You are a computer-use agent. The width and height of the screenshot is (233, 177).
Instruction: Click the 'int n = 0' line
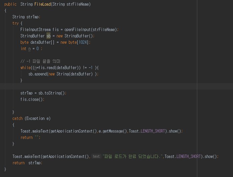pos(31,49)
